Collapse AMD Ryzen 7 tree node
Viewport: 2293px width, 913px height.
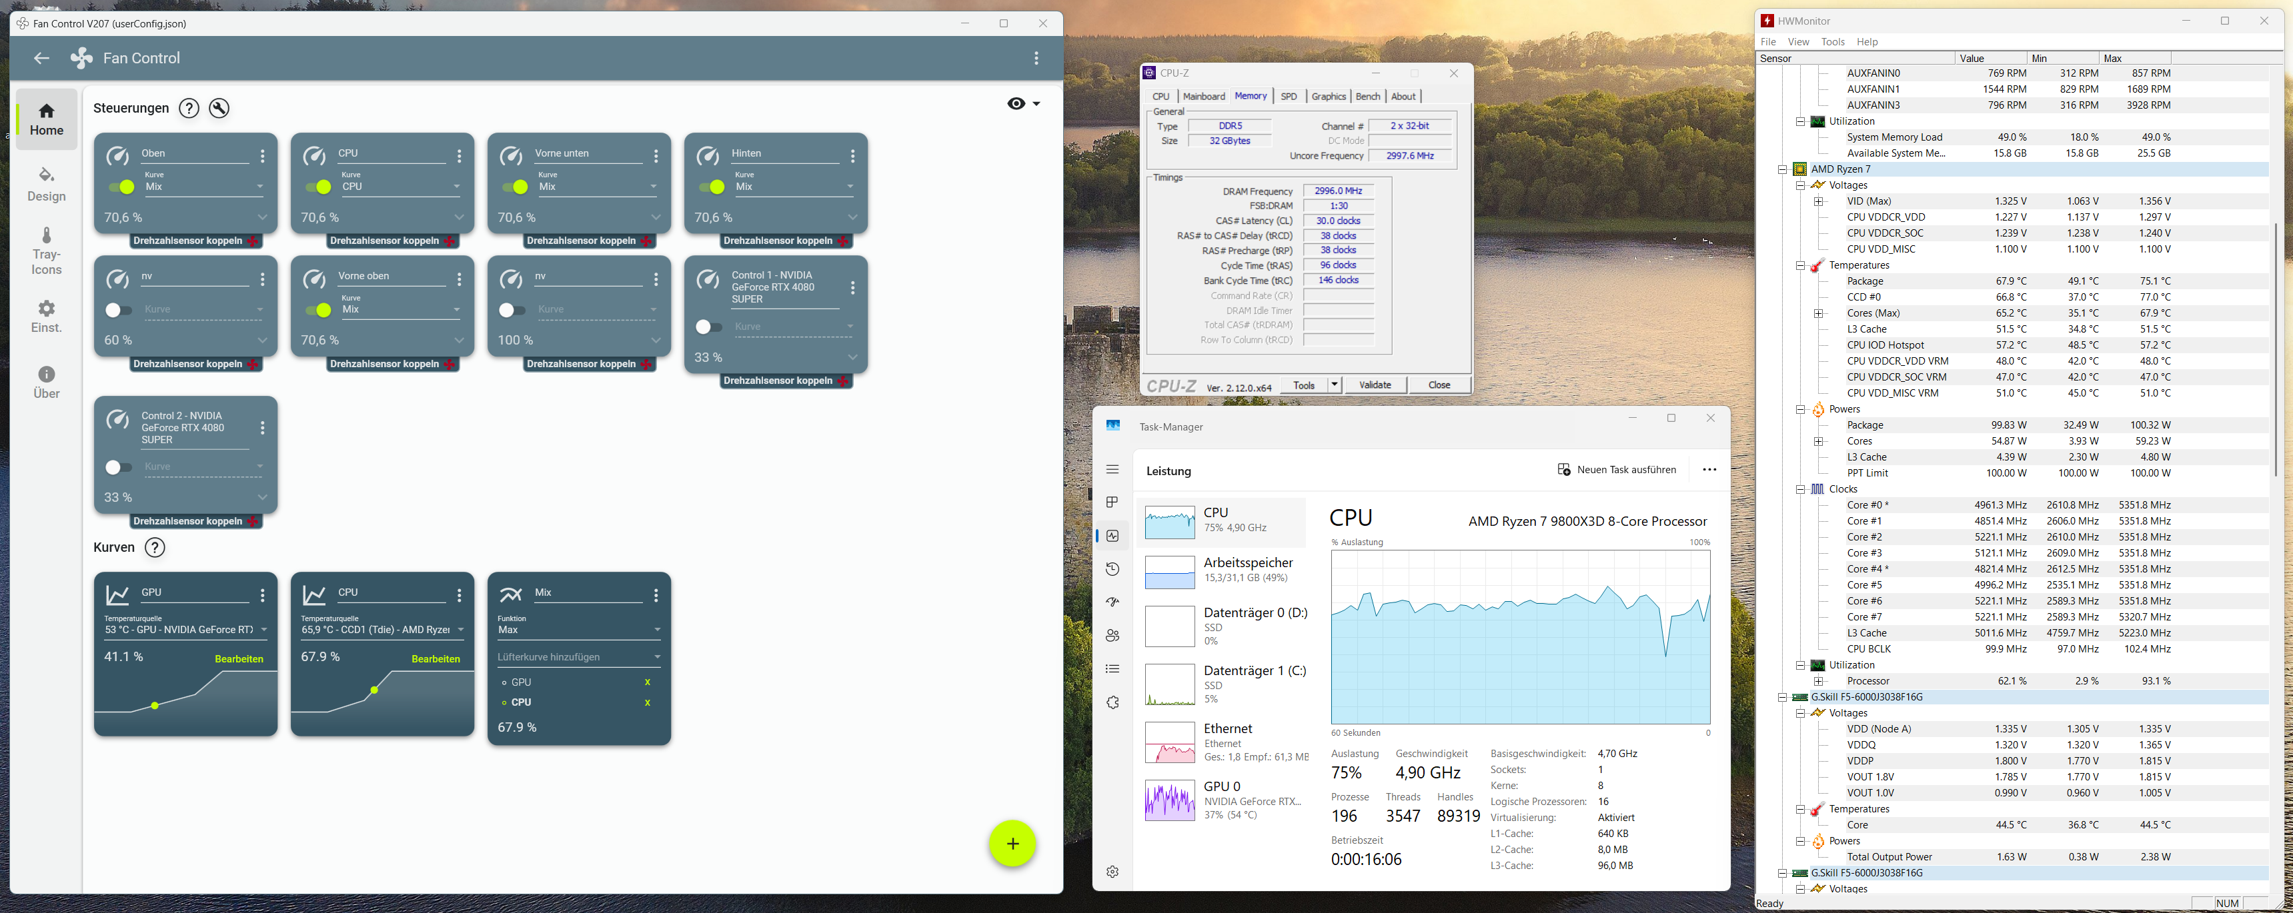point(1782,169)
